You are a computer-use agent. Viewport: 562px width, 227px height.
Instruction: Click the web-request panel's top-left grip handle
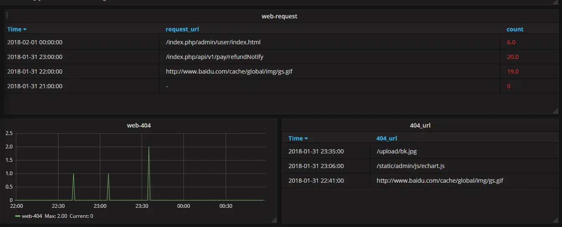7,15
